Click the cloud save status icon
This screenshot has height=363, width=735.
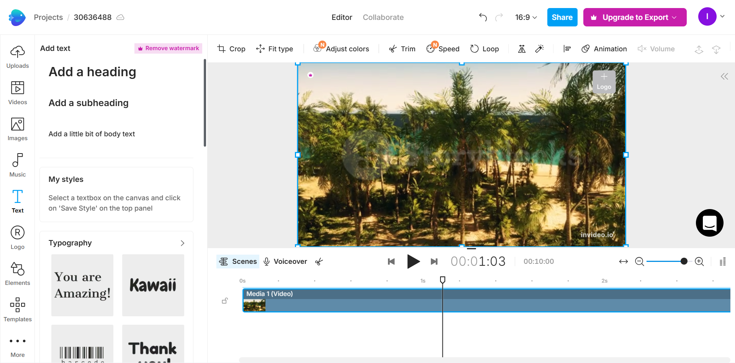[x=120, y=17]
